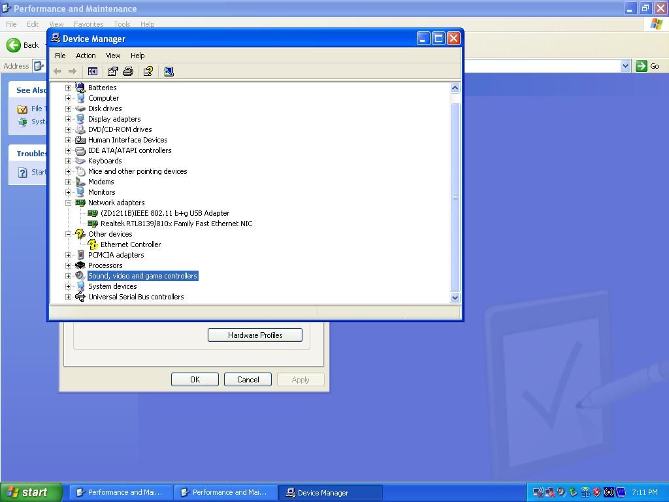Open the Address bar dropdown arrow
669x502 pixels.
point(625,66)
